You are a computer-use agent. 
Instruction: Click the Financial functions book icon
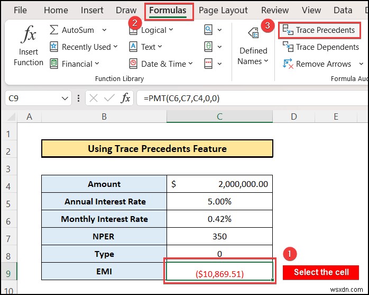coord(53,64)
